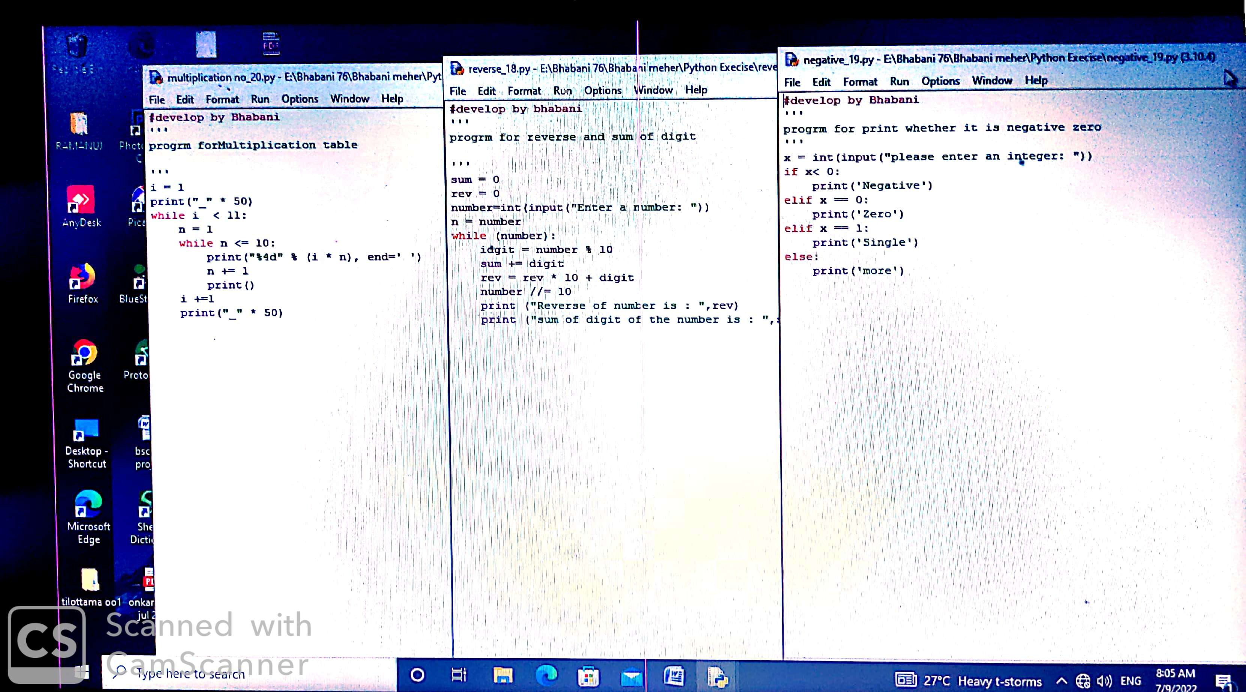Open Format menu in reverse_18.py window
The image size is (1246, 692).
[x=524, y=91]
